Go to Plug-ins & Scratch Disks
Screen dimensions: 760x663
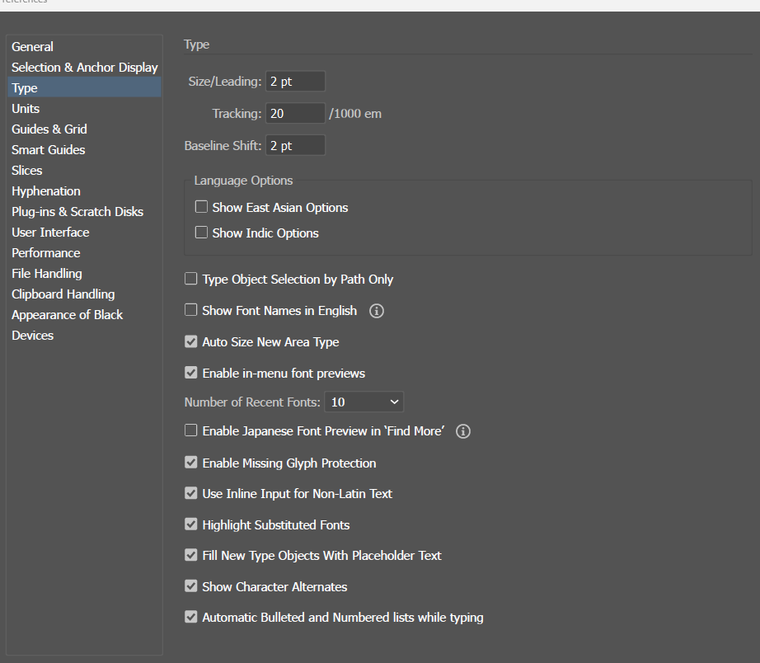[84, 211]
